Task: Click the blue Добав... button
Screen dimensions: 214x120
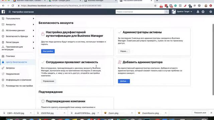Action: pyautogui.click(x=124, y=81)
